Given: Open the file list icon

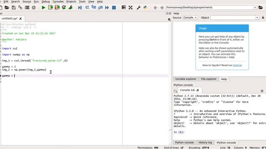Looking at the screenshot, I should coord(27,7).
